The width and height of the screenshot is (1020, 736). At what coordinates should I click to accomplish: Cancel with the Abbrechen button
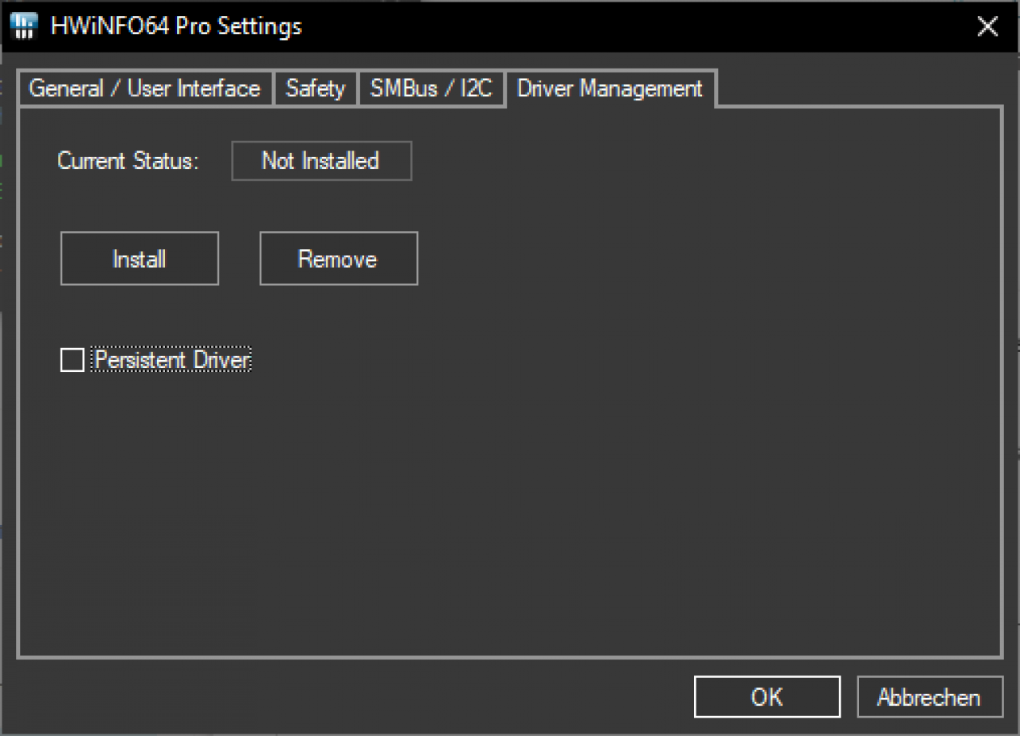tap(930, 697)
